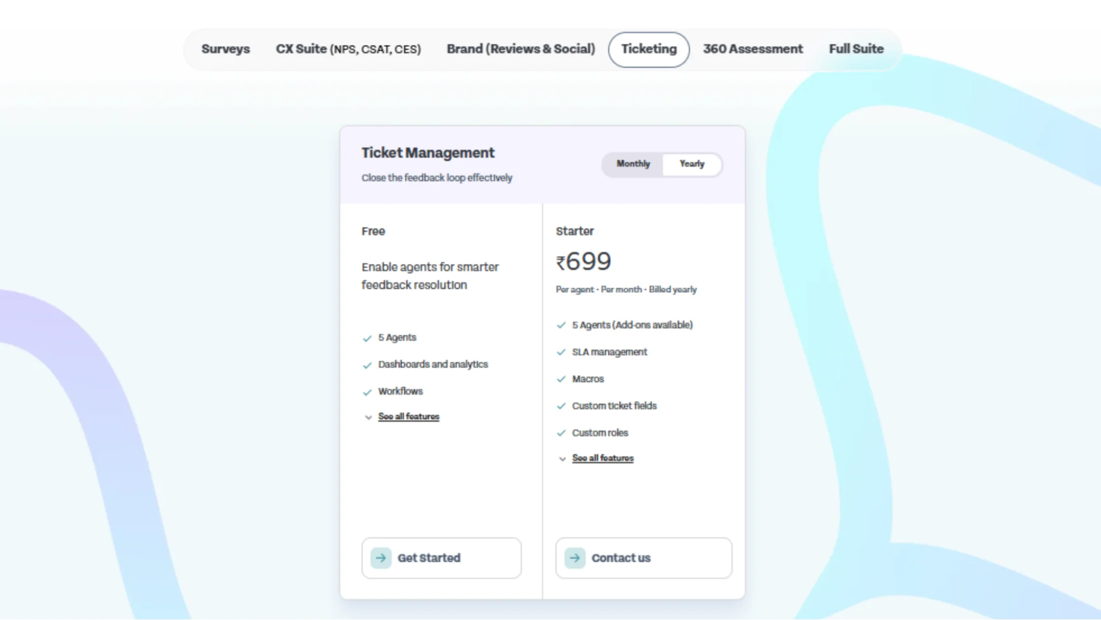Viewport: 1101px width, 620px height.
Task: Click the Contact us button
Action: 643,558
